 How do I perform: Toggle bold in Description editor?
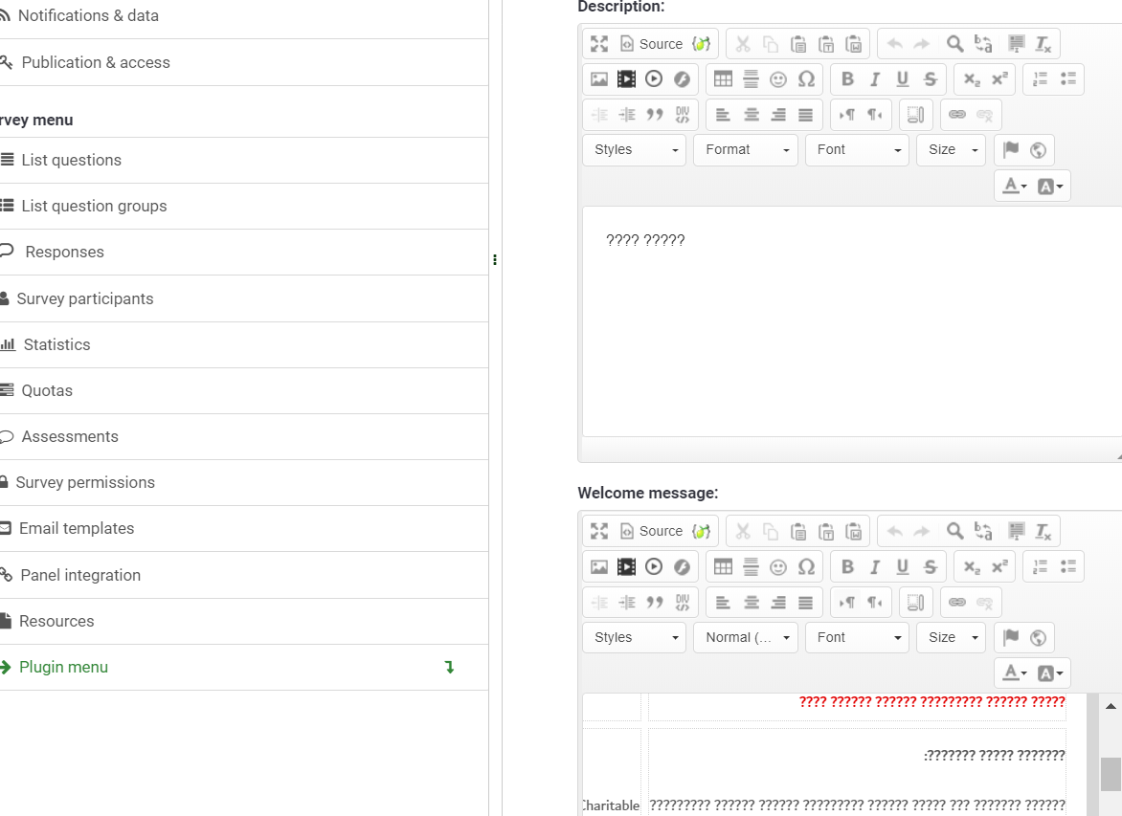pos(847,79)
